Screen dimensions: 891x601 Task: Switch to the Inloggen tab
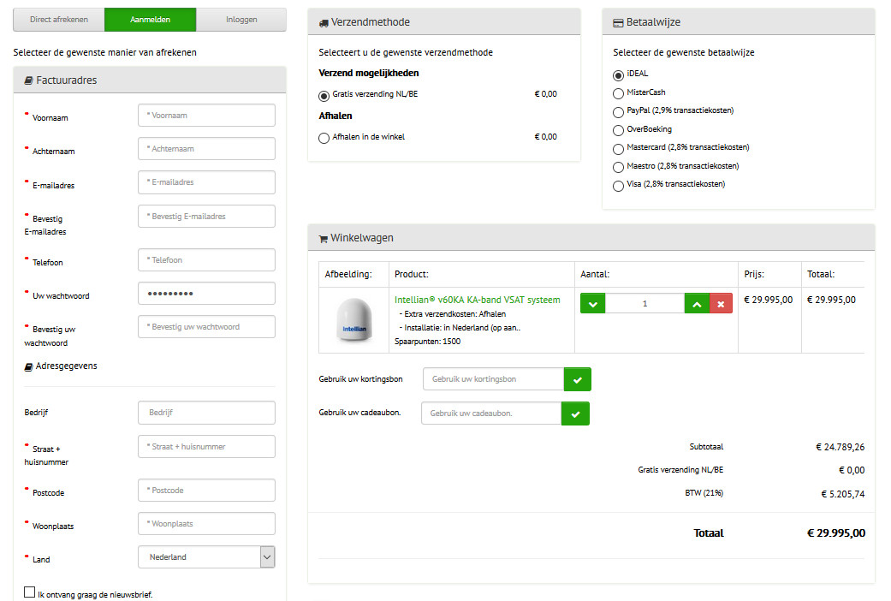click(x=241, y=19)
